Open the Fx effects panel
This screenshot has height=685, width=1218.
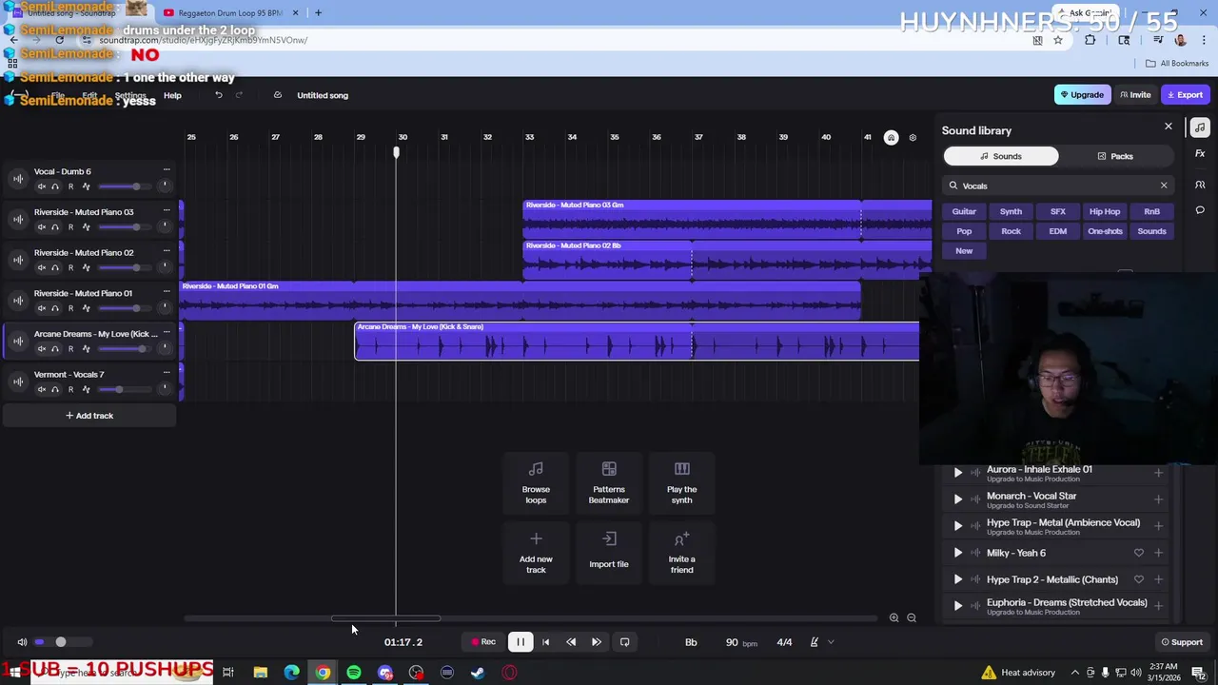(1200, 153)
